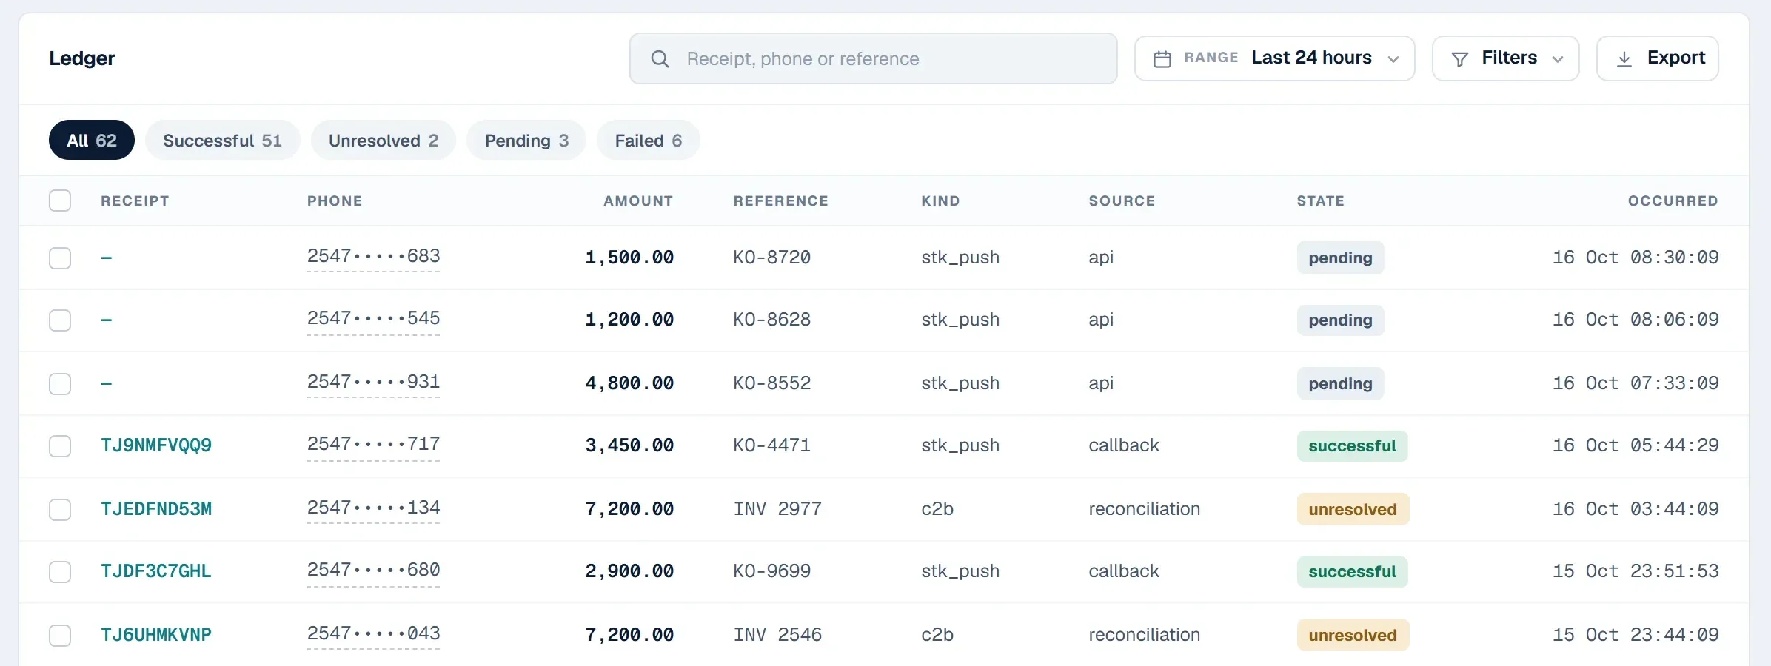The width and height of the screenshot is (1771, 666).
Task: Click the AMOUNT column header
Action: pyautogui.click(x=638, y=201)
